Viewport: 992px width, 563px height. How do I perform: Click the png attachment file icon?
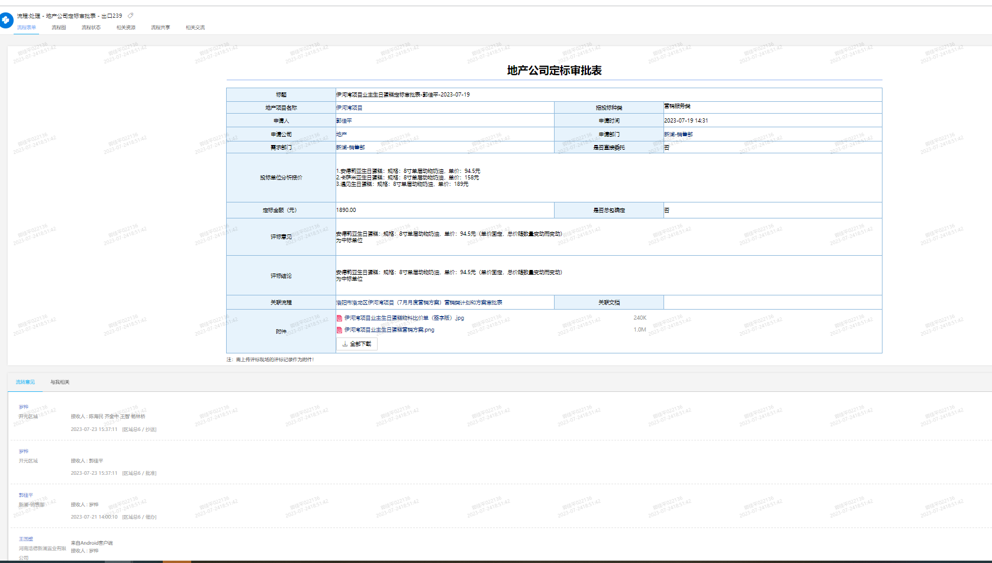tap(339, 330)
